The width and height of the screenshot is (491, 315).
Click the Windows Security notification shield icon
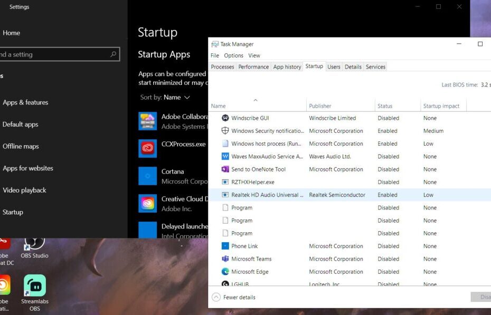[225, 131]
